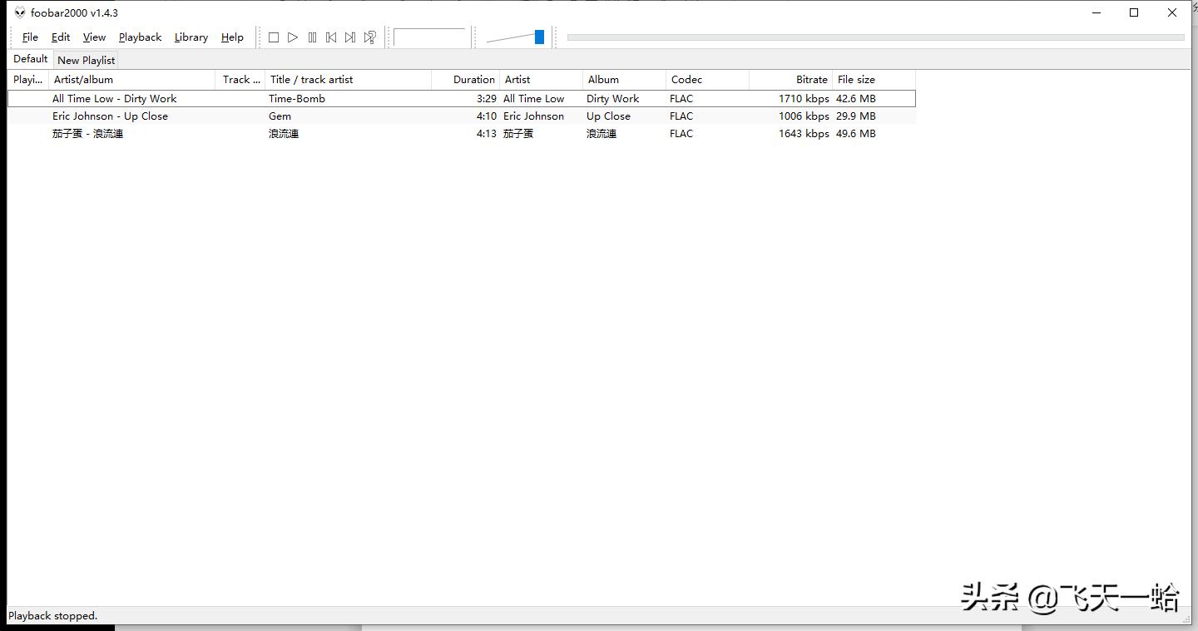Image resolution: width=1198 pixels, height=631 pixels.
Task: Sort by the File size column header
Action: [874, 80]
